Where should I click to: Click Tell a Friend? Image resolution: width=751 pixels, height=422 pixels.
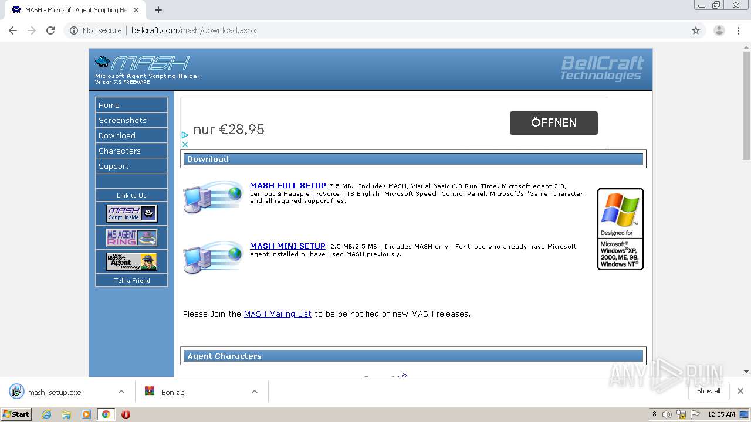131,280
